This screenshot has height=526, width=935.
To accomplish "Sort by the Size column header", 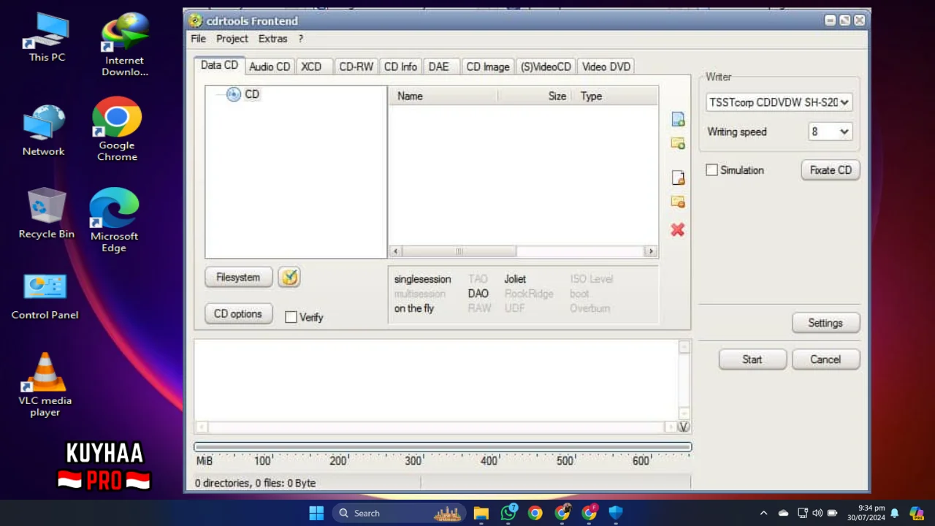I will click(x=536, y=96).
